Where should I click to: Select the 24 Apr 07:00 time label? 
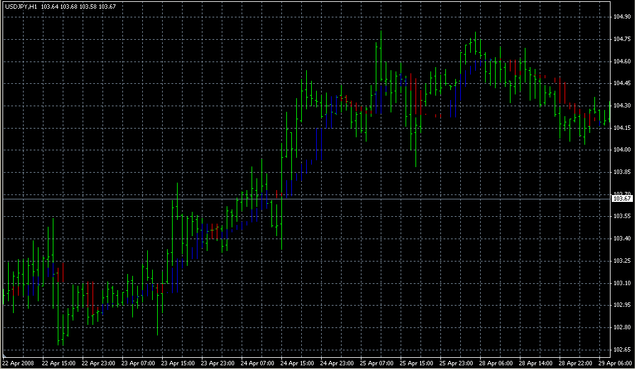pos(258,363)
